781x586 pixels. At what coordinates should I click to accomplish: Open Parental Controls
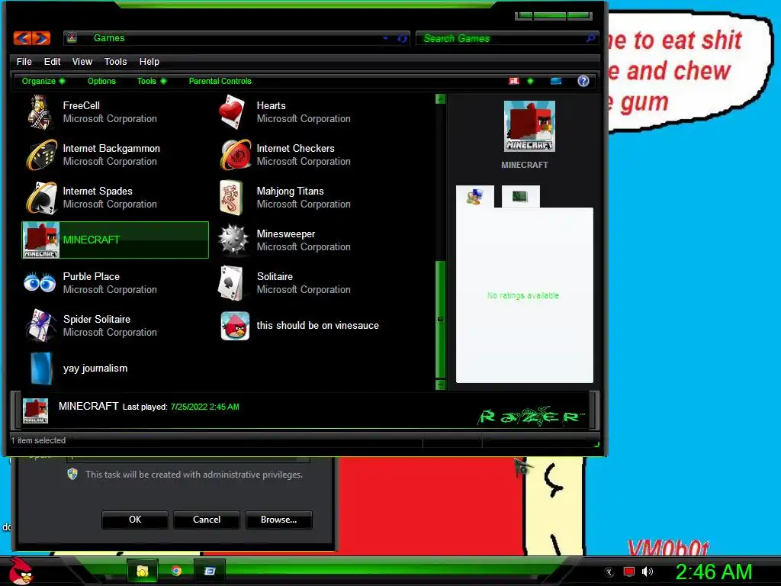pyautogui.click(x=220, y=81)
